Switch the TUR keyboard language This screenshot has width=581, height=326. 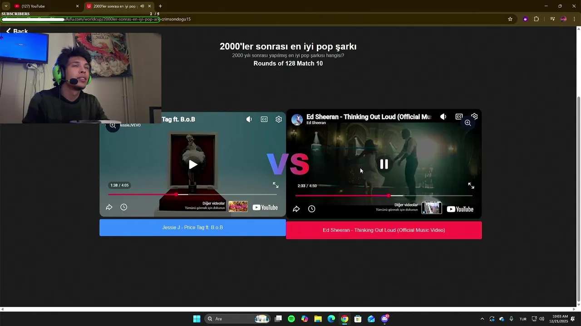523,319
